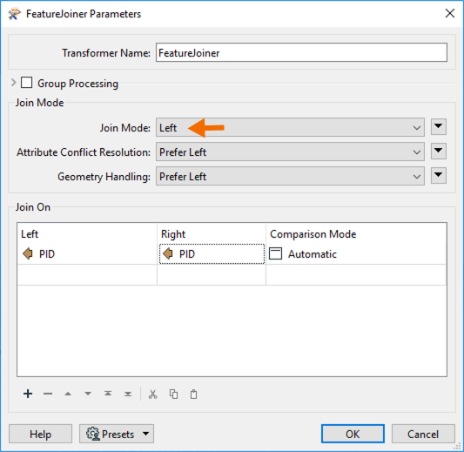Open Geometry Handling dropdown

pos(290,176)
